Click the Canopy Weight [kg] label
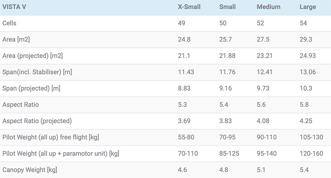The width and height of the screenshot is (331, 178). (x=30, y=170)
